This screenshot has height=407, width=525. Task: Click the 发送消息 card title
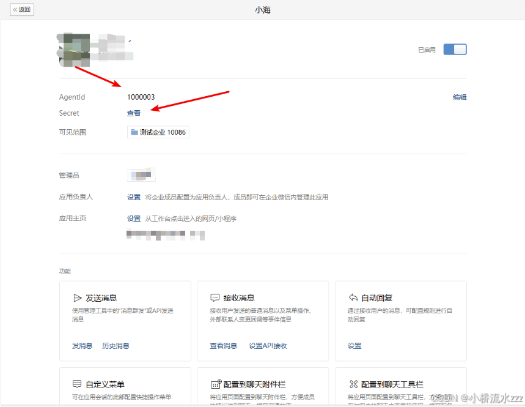point(101,297)
